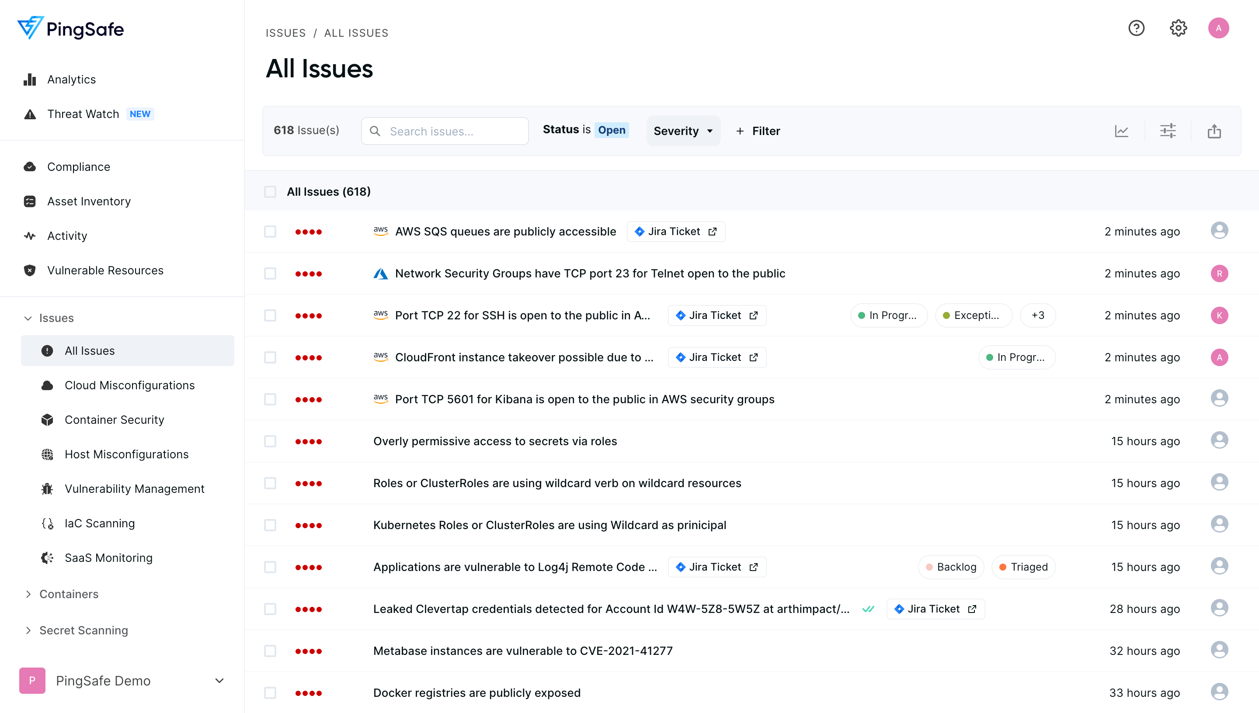Viewport: 1259px width, 713px height.
Task: Open the Compliance menu item
Action: pyautogui.click(x=78, y=167)
